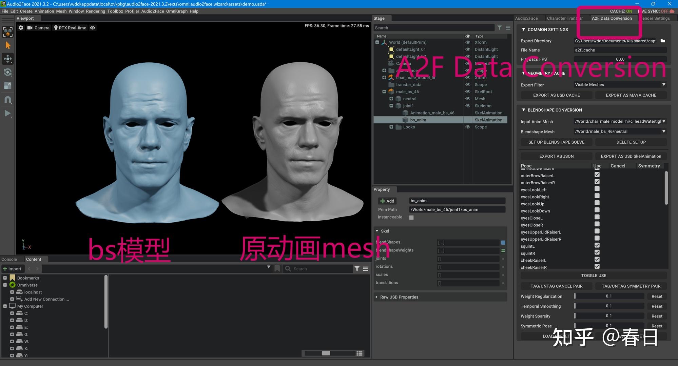Open the Animation menu

(x=44, y=11)
